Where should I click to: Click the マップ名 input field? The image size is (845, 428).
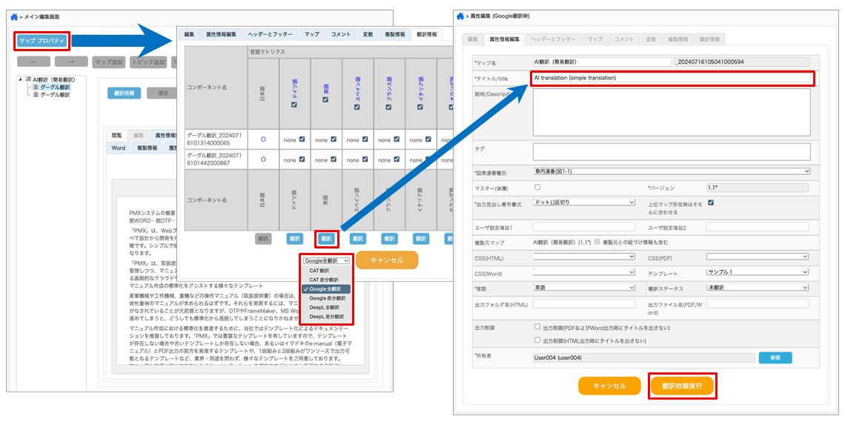point(600,62)
